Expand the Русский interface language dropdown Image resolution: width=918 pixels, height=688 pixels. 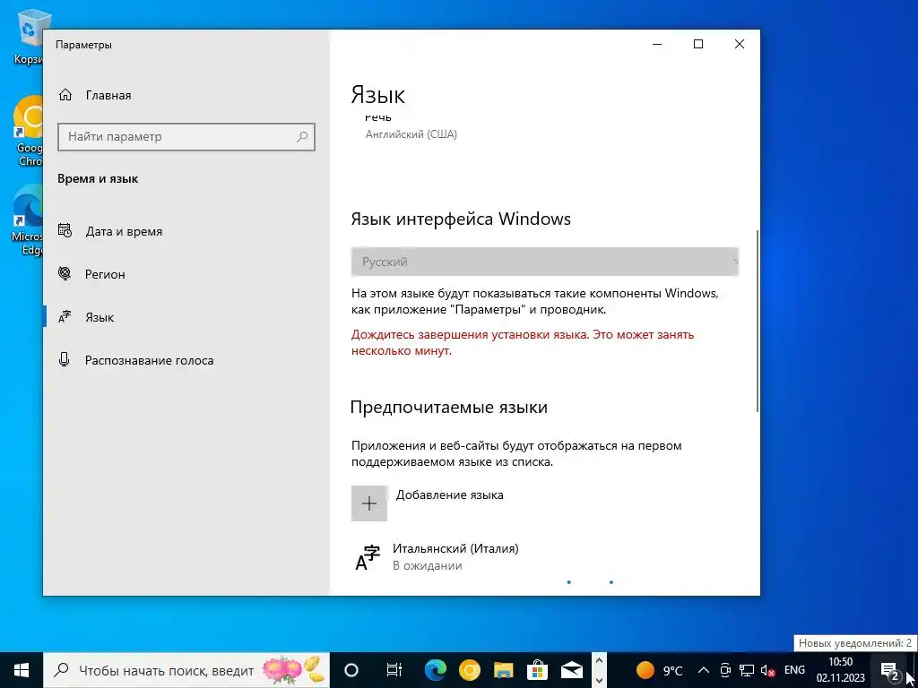544,262
